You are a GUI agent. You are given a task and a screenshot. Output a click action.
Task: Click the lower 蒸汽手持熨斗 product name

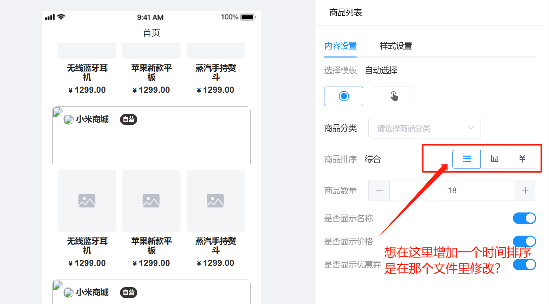216,246
